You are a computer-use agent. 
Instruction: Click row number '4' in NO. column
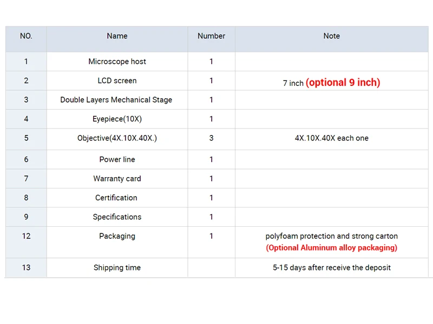click(26, 119)
